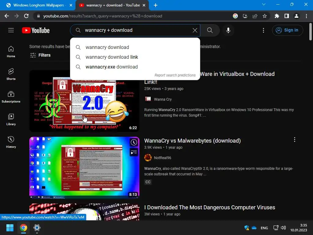Reload the current page

26,16
